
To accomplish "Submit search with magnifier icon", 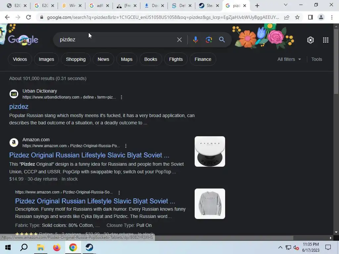I will tap(222, 40).
